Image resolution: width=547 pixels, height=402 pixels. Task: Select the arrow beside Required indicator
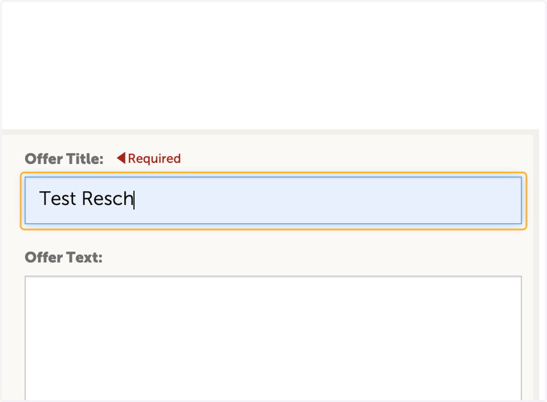click(121, 158)
